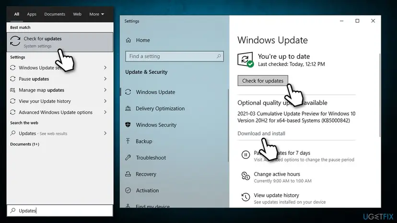
Task: Click the refresh icon beside Check for updates result
Action: pyautogui.click(x=15, y=41)
